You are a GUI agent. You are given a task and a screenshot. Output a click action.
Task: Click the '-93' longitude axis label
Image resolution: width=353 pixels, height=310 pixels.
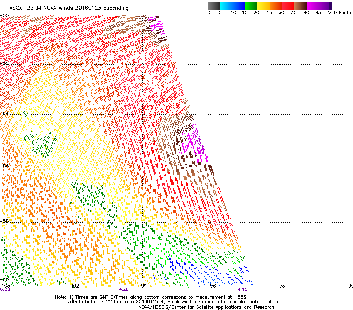(x=280, y=286)
